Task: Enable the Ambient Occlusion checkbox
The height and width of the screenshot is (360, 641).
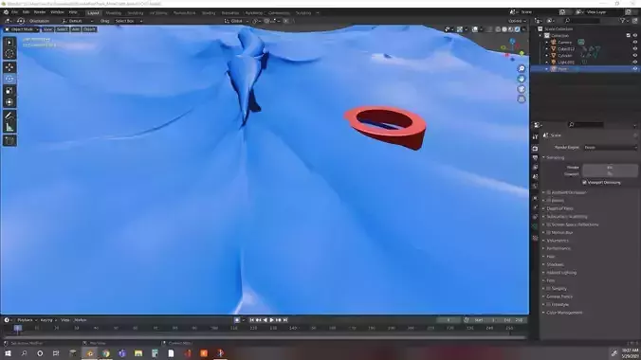Action: 549,192
